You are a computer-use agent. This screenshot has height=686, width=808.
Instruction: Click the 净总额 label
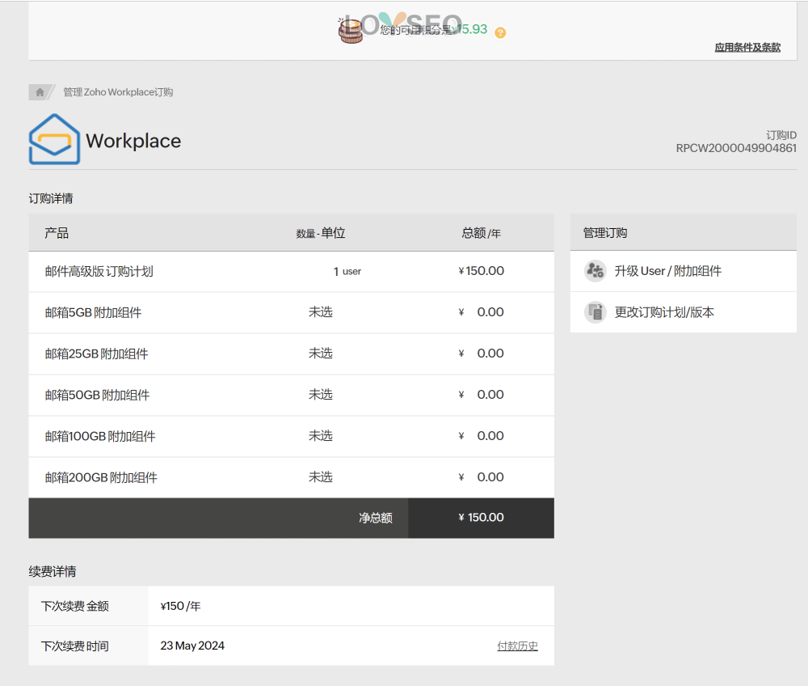(x=376, y=518)
